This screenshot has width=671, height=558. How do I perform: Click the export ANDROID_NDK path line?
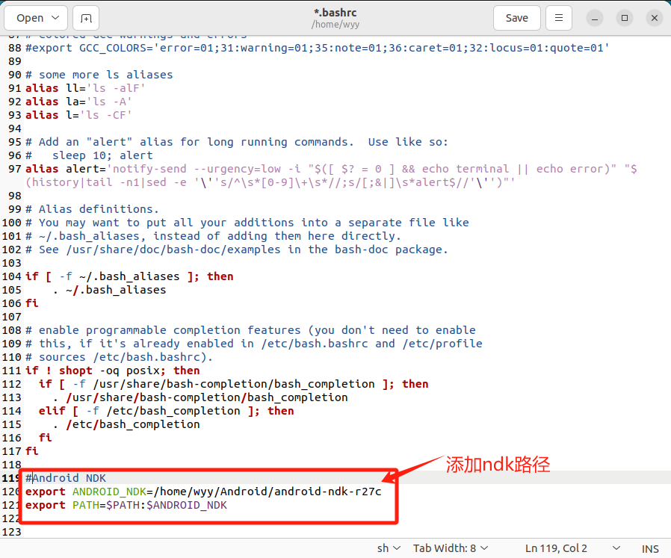tap(203, 492)
